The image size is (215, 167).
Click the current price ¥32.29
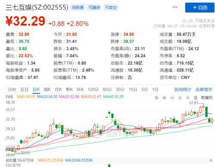click(25, 21)
